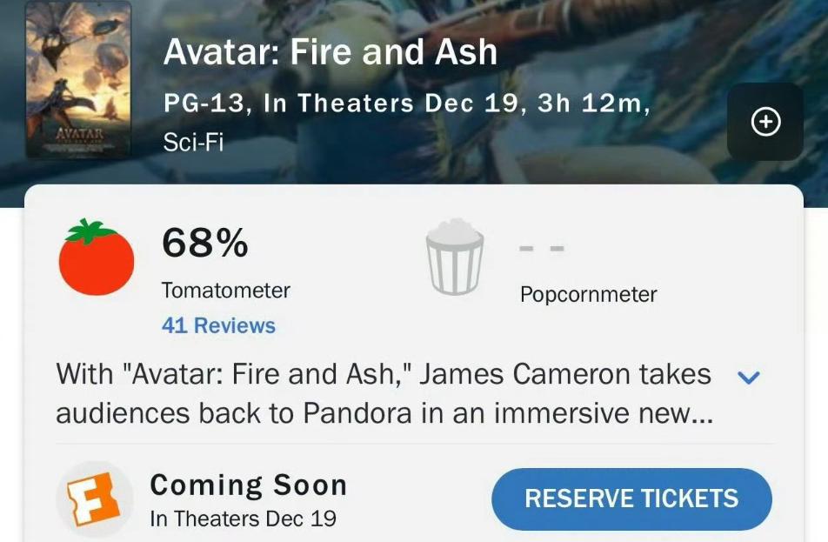This screenshot has width=828, height=542.
Task: Tap the Avatar: Fire and Ash title
Action: [330, 52]
